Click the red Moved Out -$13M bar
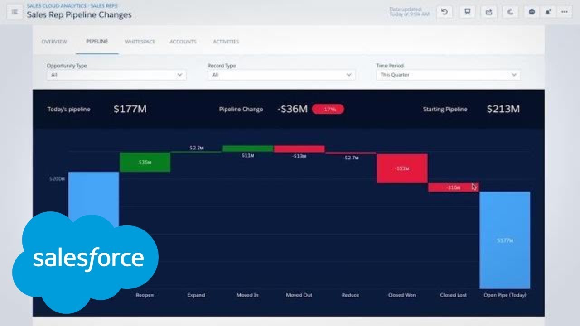580x326 pixels. click(x=299, y=149)
